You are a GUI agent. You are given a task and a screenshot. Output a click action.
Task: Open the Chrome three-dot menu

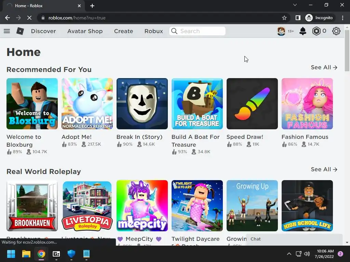[342, 18]
